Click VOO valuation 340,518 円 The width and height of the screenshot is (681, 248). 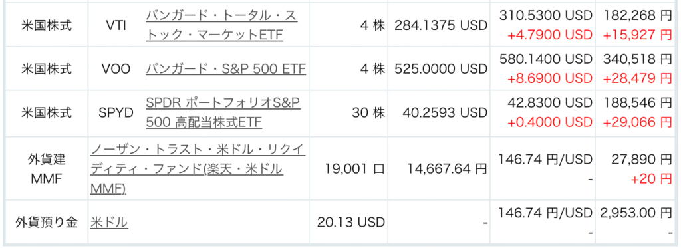click(x=638, y=59)
